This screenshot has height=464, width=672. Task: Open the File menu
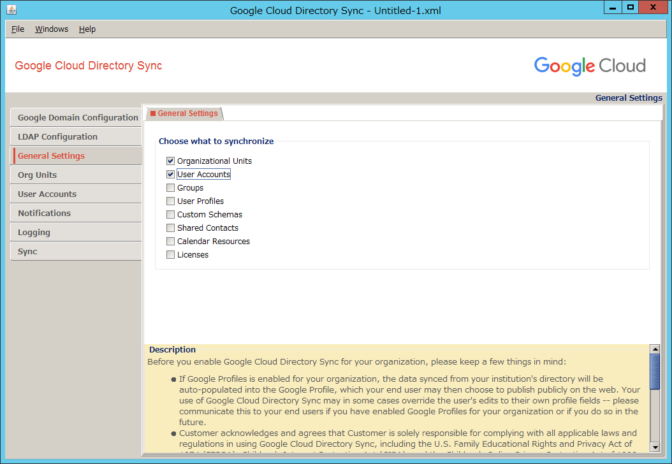pos(18,29)
